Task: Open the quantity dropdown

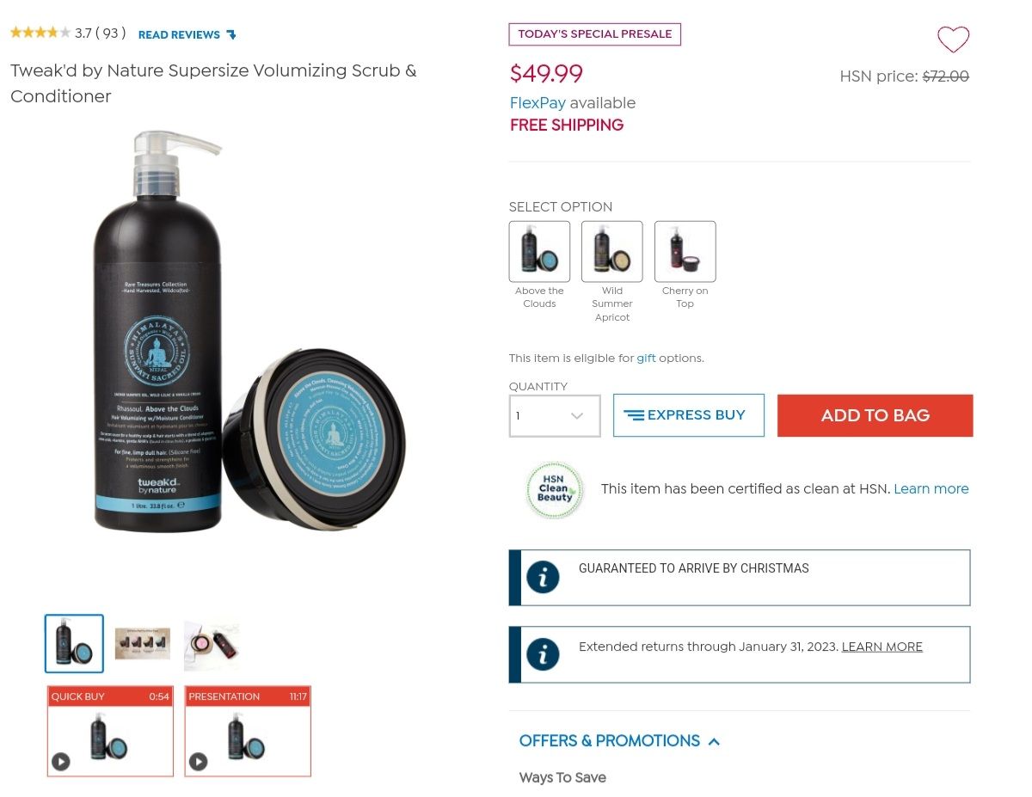Action: [x=555, y=415]
